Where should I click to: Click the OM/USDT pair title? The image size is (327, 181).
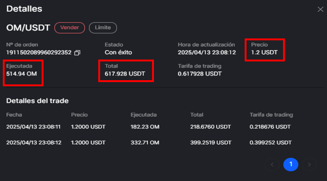click(x=28, y=28)
